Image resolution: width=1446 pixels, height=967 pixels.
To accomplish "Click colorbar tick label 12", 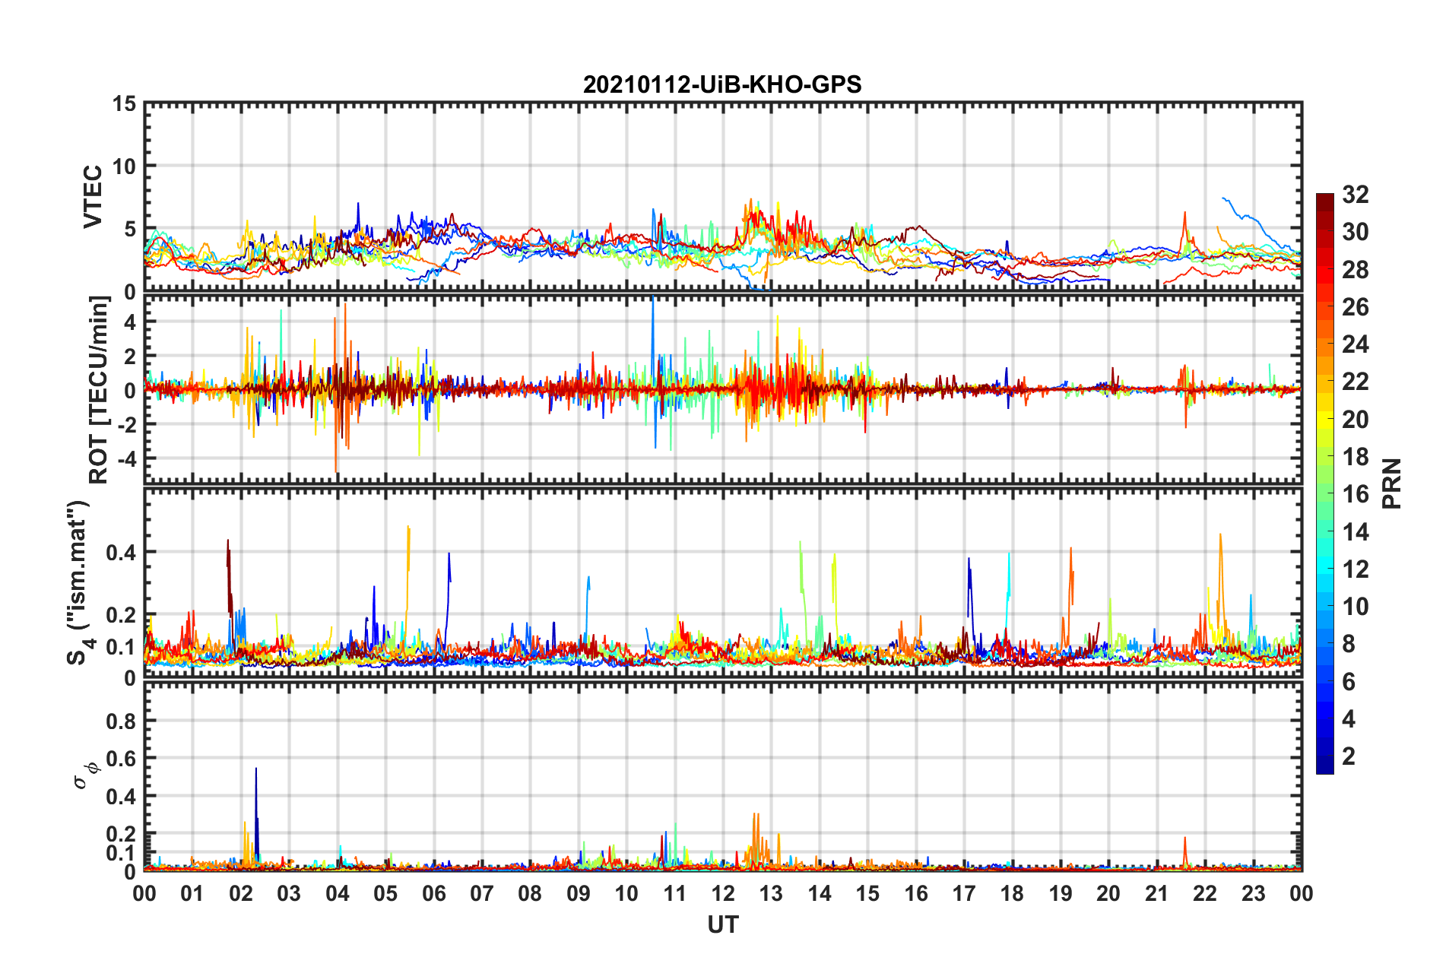I will click(x=1355, y=569).
